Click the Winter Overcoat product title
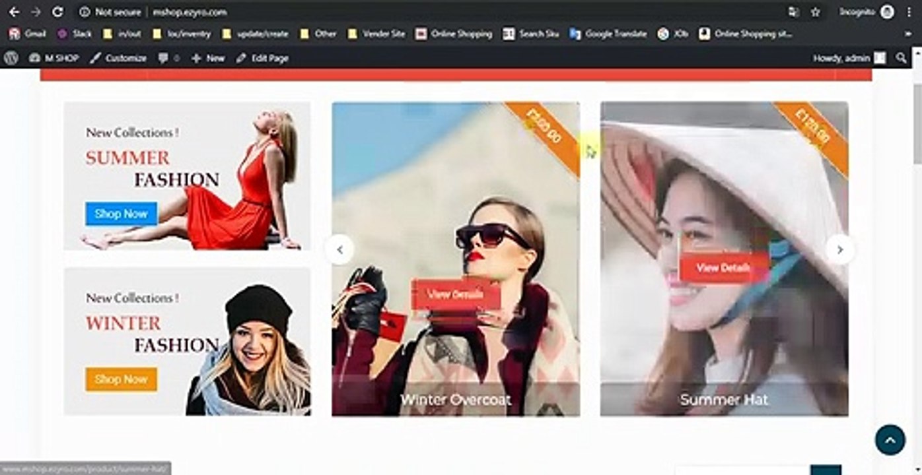 (456, 400)
